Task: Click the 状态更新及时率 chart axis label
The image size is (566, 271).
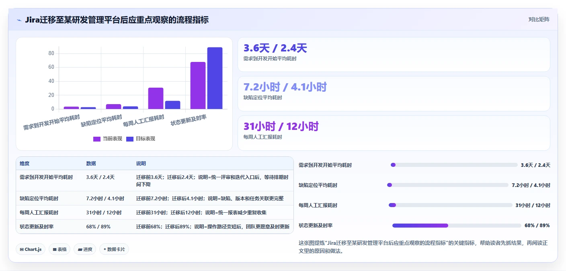Action: [x=188, y=120]
